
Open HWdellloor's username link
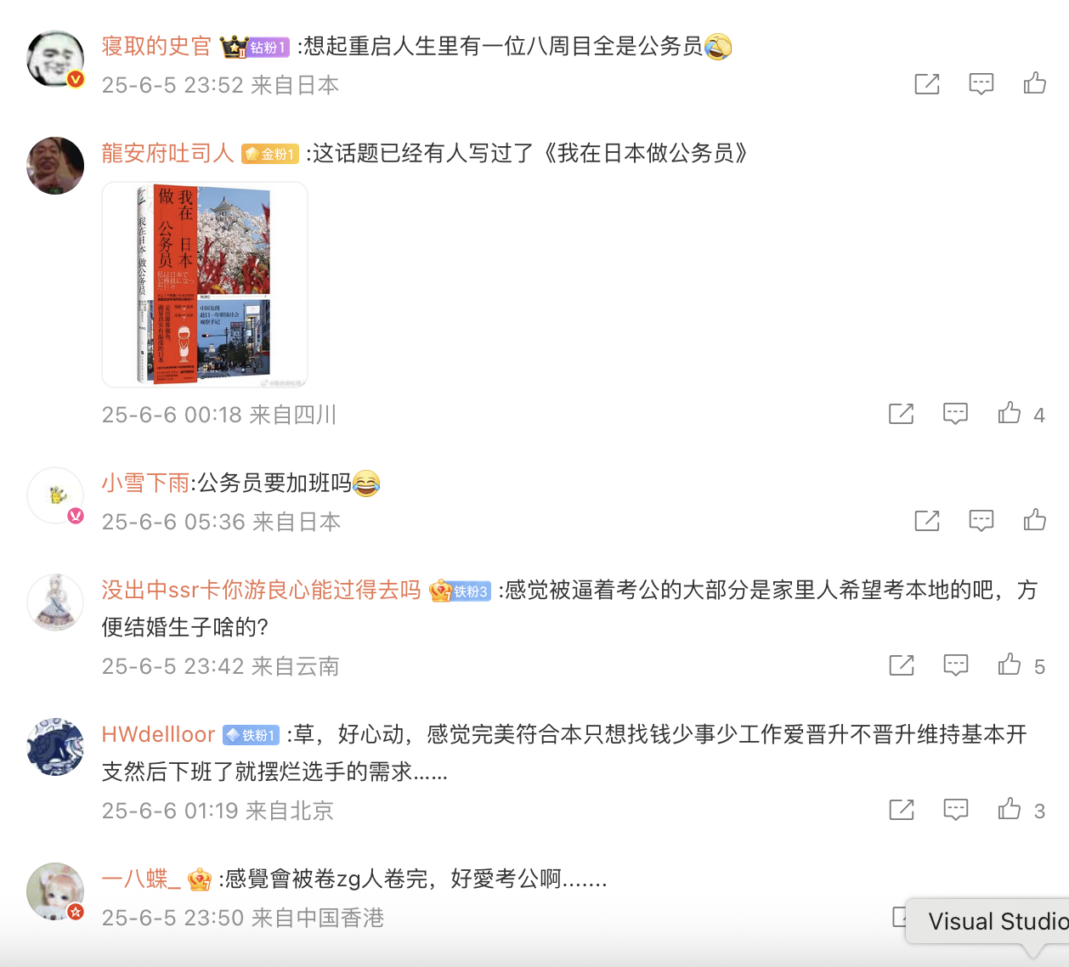[x=158, y=734]
